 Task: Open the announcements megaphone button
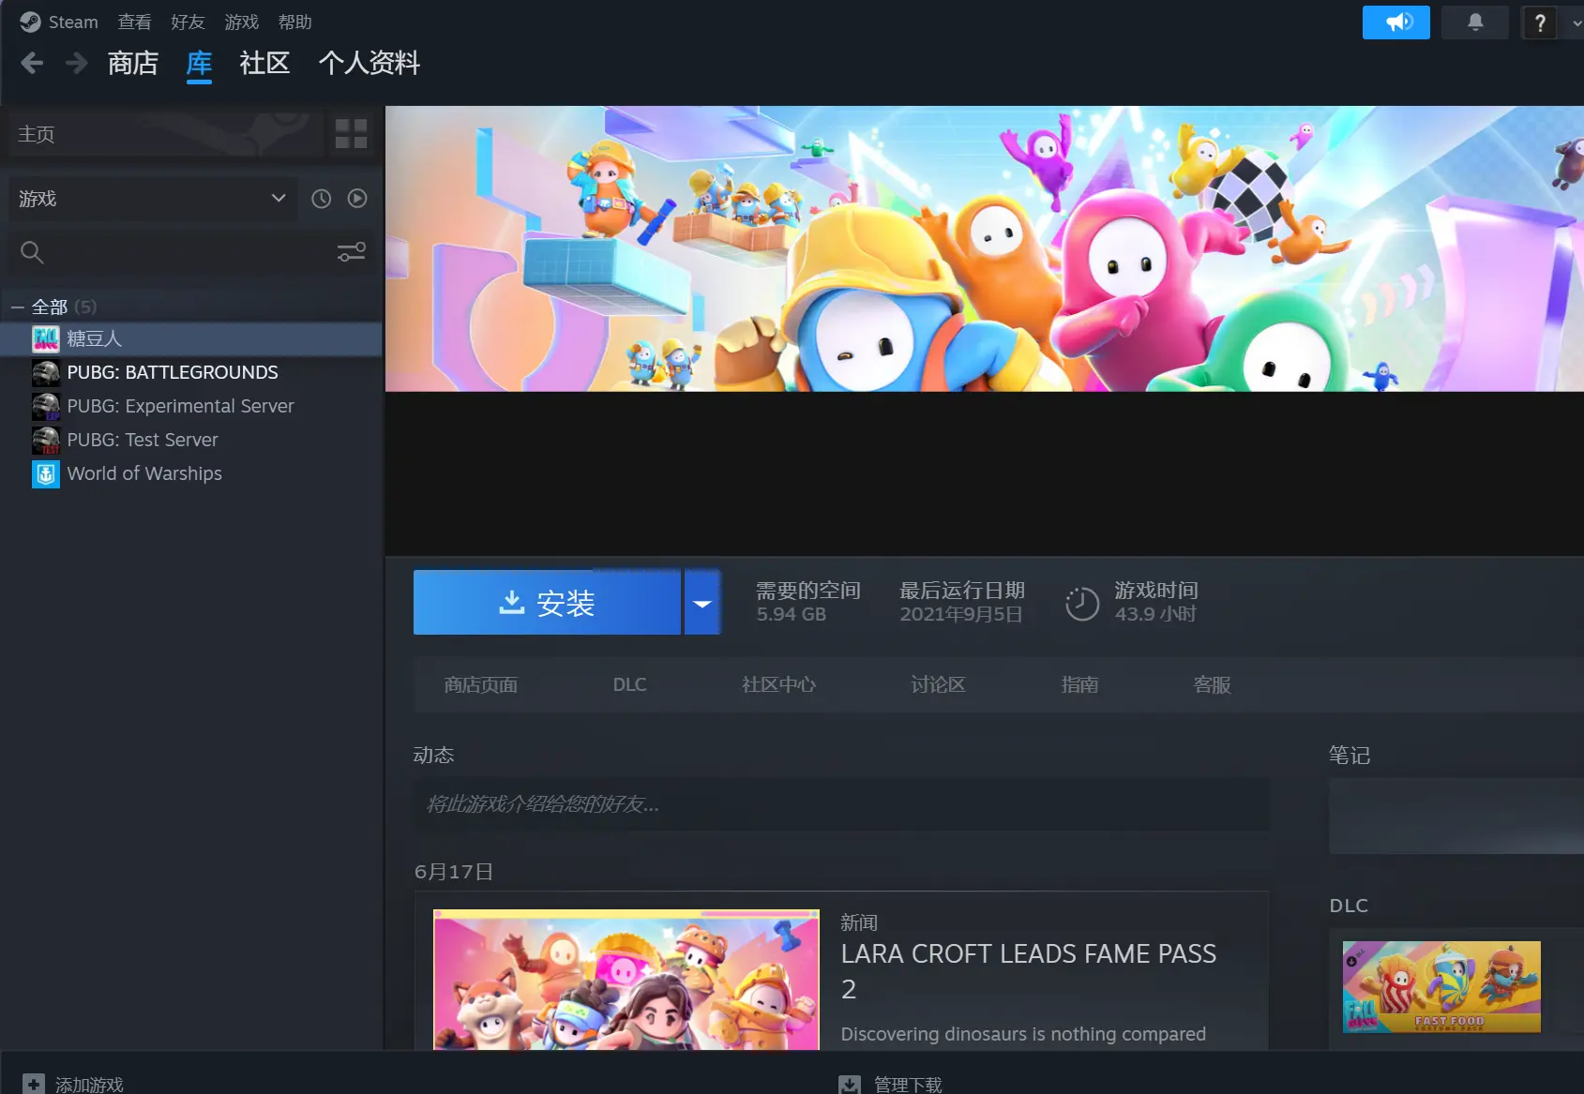(1395, 22)
